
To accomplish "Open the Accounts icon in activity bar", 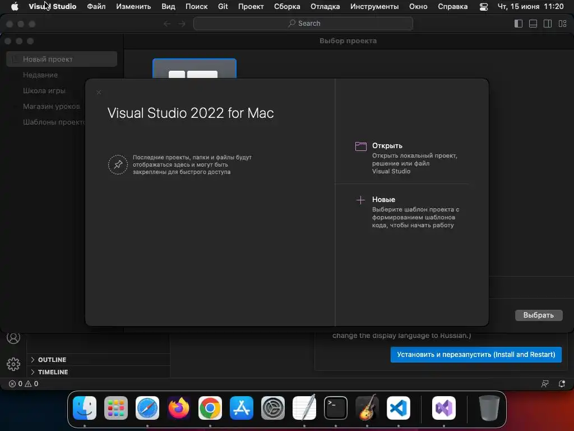I will tap(13, 337).
